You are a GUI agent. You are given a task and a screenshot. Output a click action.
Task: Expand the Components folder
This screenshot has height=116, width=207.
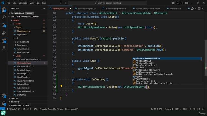pos(23,42)
